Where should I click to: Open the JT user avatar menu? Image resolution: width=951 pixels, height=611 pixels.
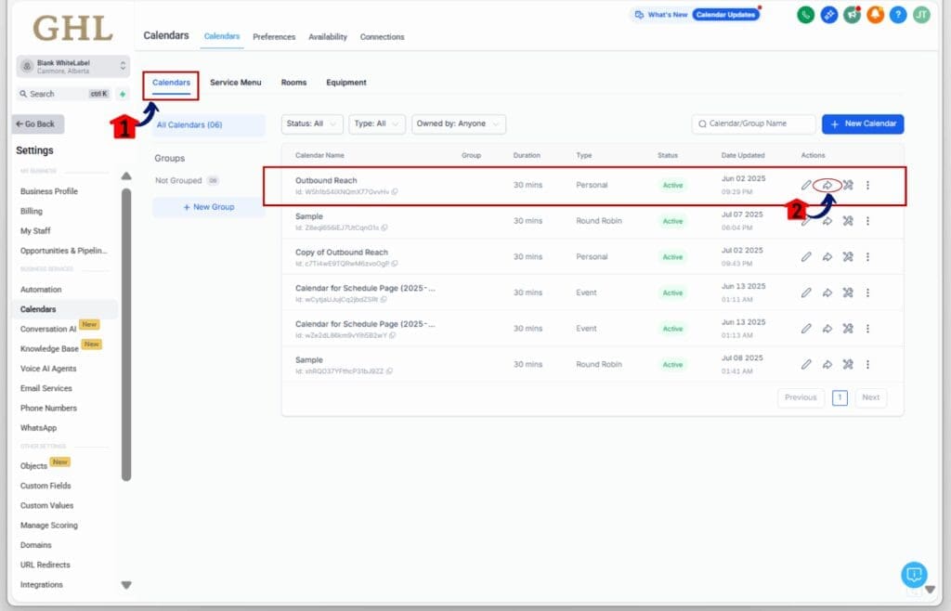point(921,15)
